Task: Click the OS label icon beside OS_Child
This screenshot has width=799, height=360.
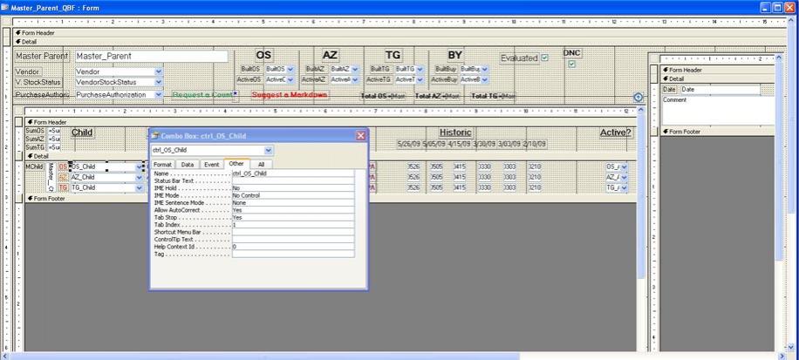Action: point(63,166)
